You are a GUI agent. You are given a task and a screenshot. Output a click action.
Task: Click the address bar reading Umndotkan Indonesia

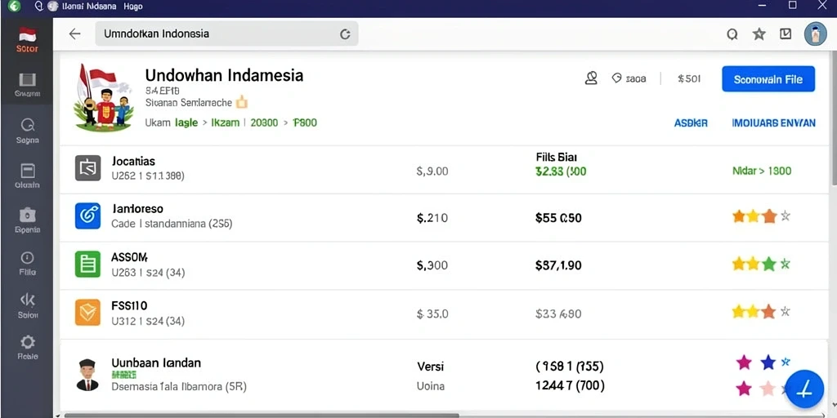click(227, 33)
